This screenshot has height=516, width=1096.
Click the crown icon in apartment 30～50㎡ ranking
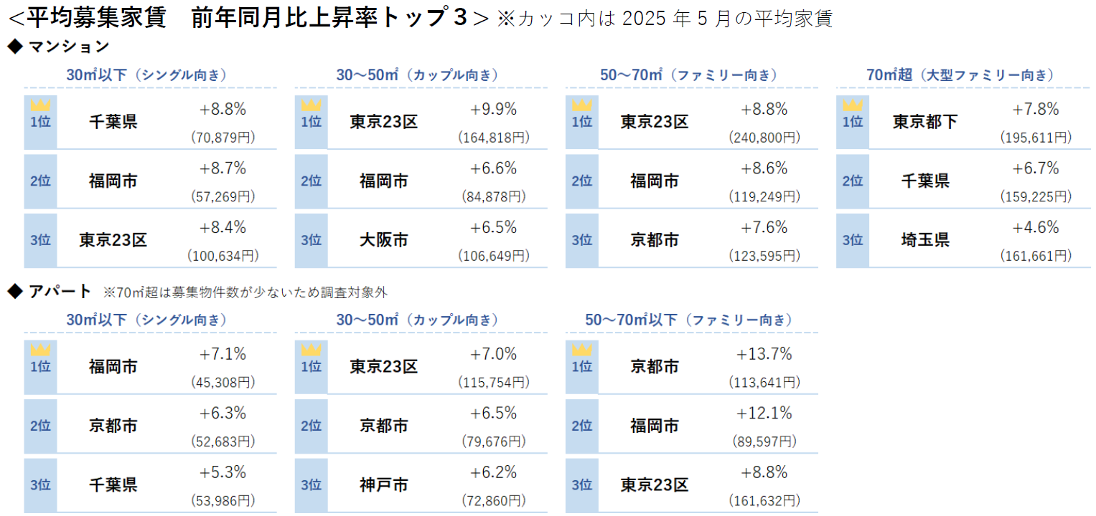click(311, 350)
